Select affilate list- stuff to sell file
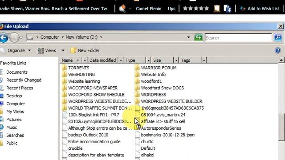 (160, 121)
